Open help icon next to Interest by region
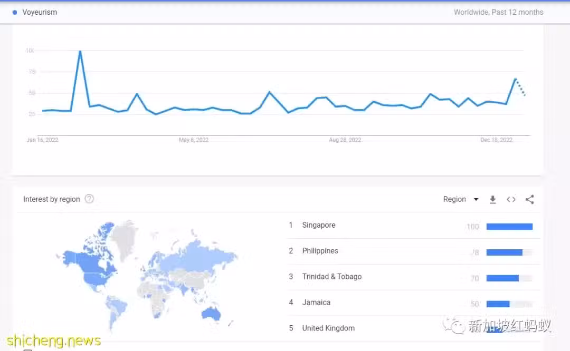 (89, 199)
